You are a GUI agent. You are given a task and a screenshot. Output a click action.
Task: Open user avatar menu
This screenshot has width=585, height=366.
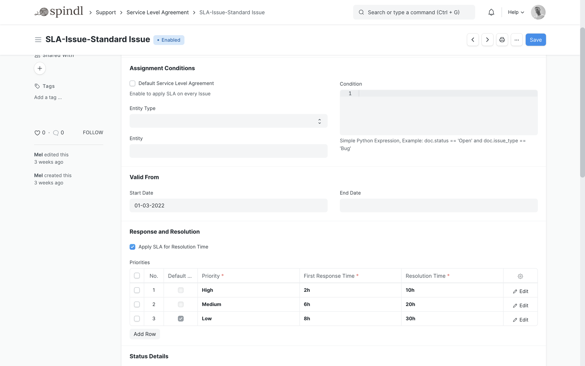(538, 12)
